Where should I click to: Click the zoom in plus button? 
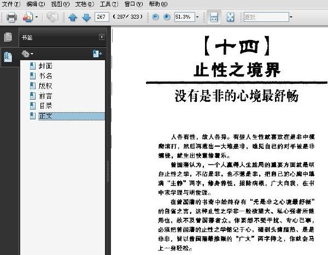point(167,17)
